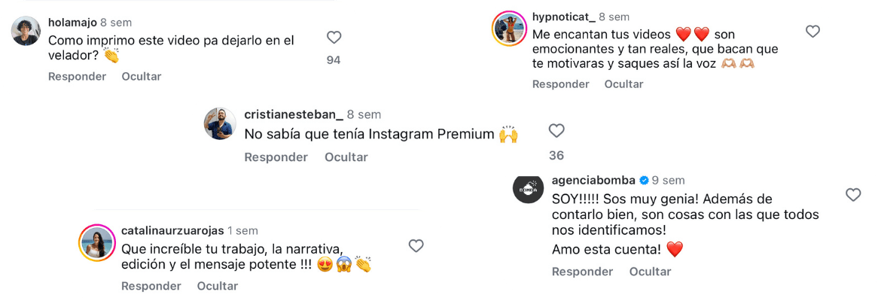
Task: View catalinaurzuarojas story ring avatar
Action: [97, 242]
